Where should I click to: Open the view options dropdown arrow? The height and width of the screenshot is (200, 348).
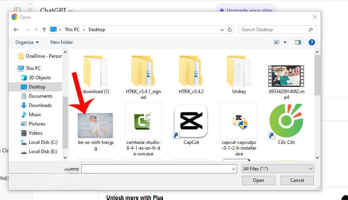coord(285,42)
